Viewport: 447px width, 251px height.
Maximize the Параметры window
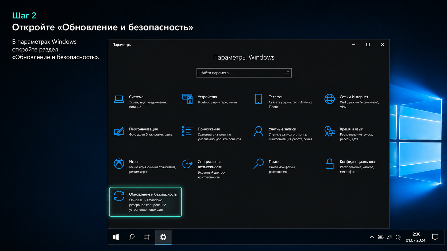pyautogui.click(x=368, y=44)
